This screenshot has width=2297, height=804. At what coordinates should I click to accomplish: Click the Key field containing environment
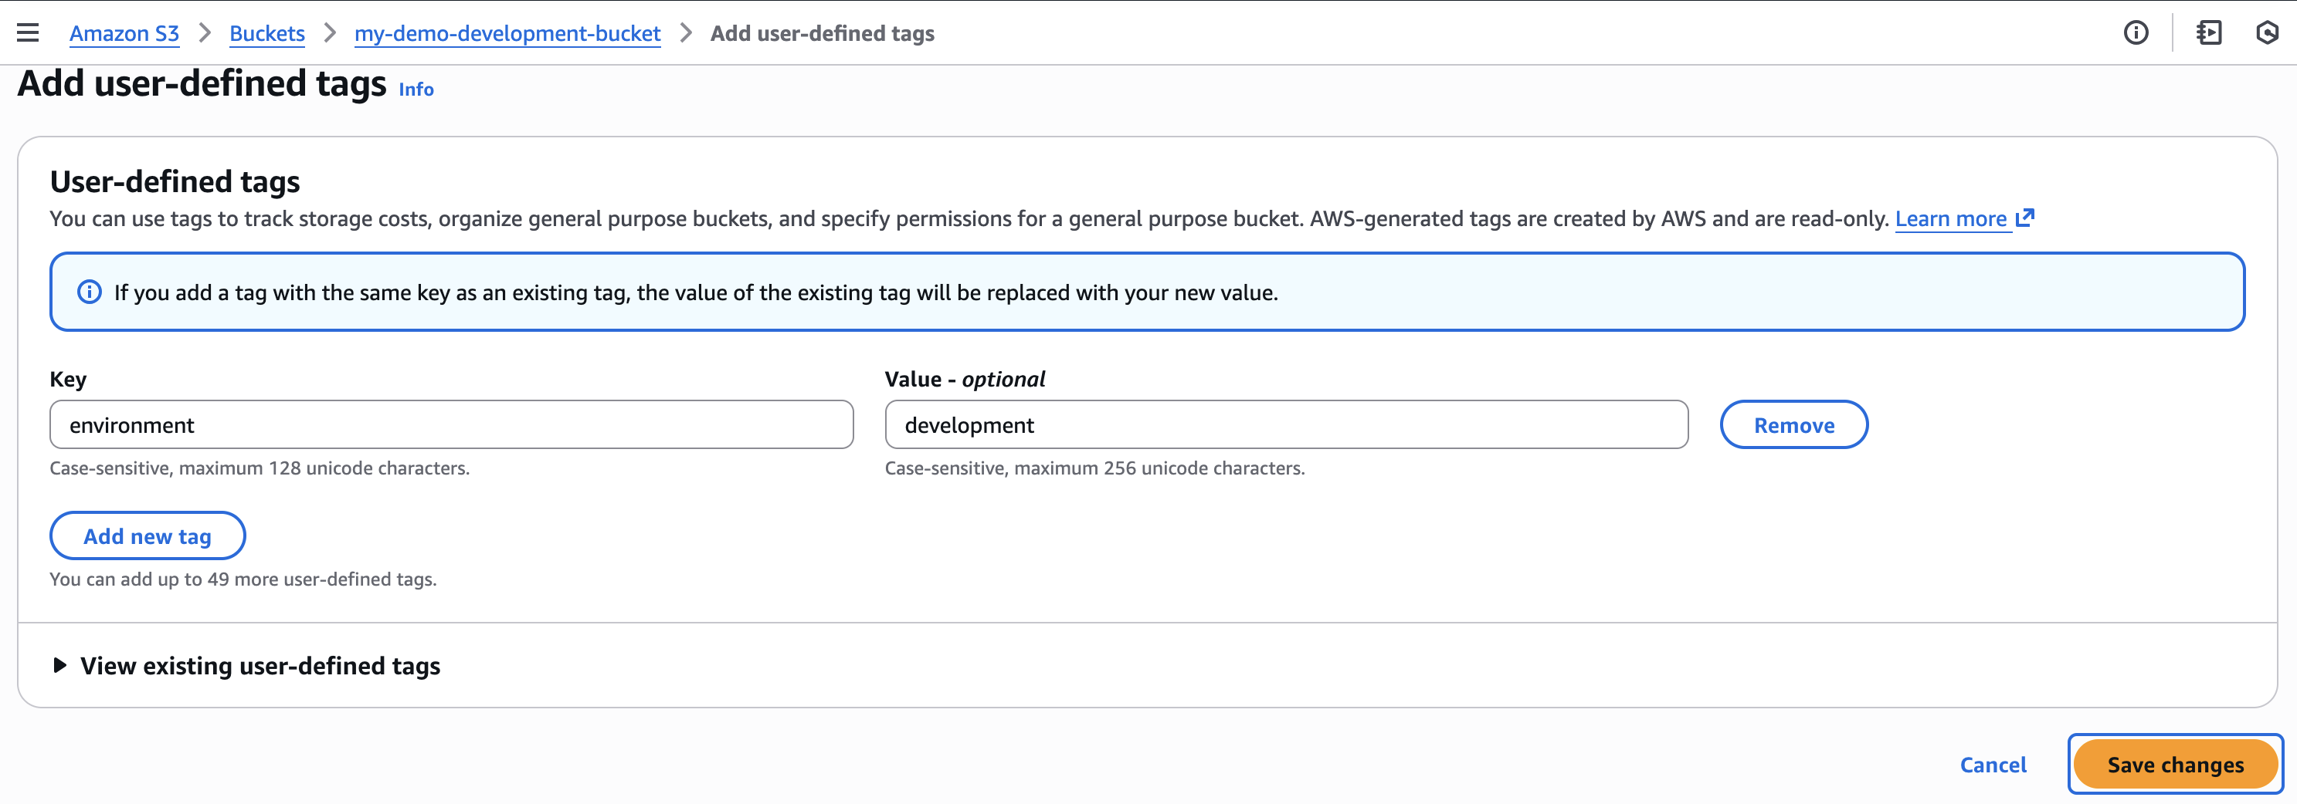click(451, 424)
